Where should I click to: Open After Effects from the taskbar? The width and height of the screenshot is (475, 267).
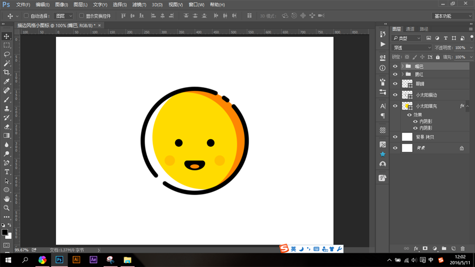93,260
